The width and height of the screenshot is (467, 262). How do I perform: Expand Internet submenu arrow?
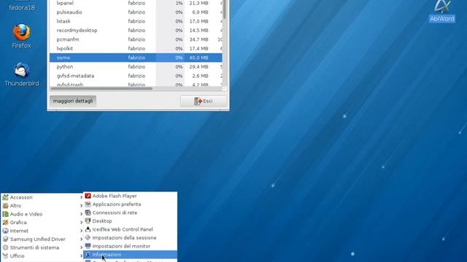(81, 231)
